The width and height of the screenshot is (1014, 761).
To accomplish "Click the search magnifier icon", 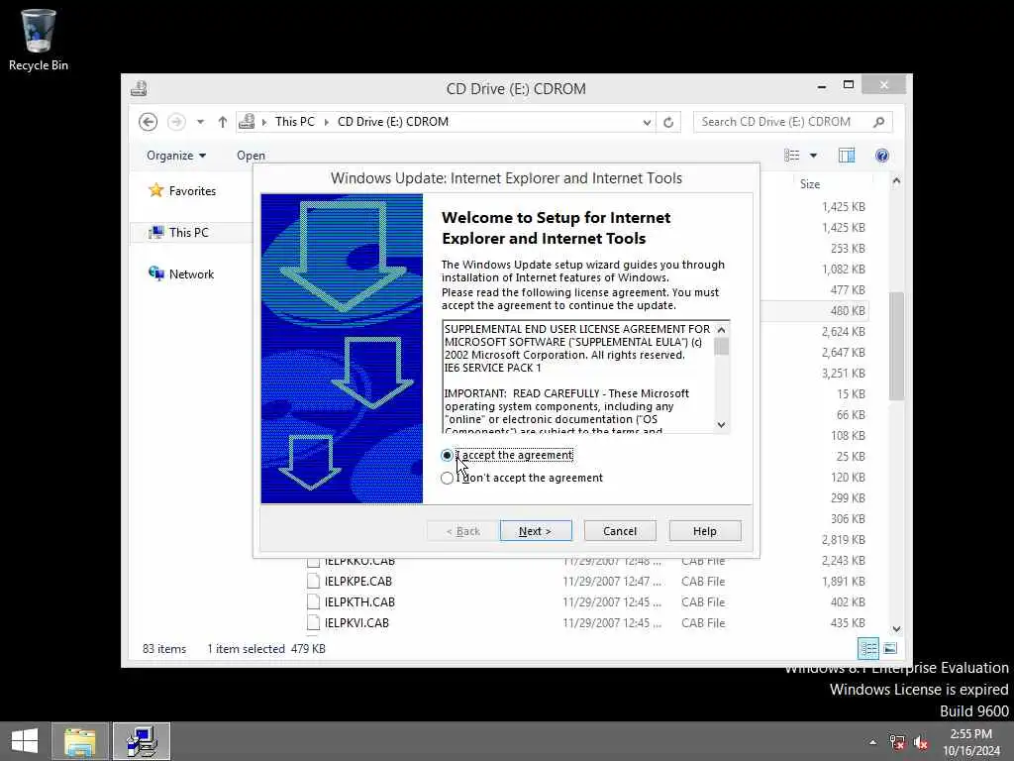I will (x=879, y=122).
